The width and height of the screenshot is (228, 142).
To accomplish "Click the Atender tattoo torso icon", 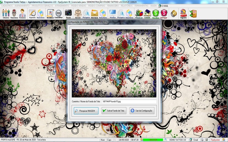I will pyautogui.click(x=78, y=14).
